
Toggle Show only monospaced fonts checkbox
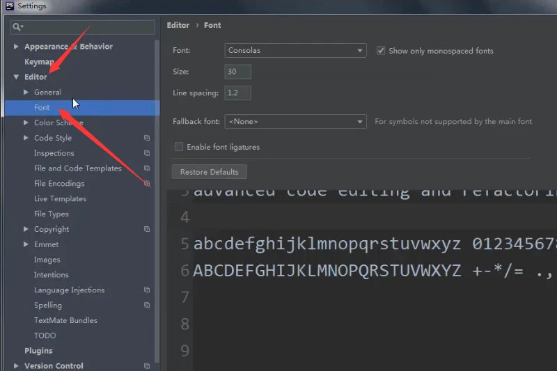(381, 50)
